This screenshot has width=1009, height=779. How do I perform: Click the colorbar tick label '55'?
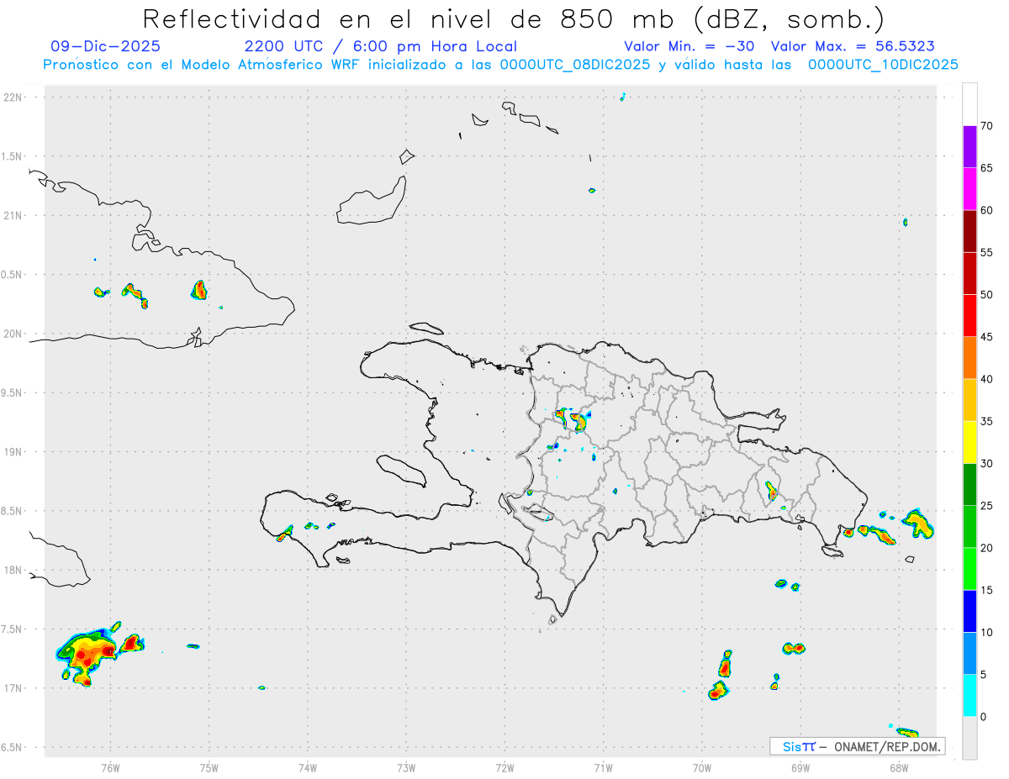(987, 252)
